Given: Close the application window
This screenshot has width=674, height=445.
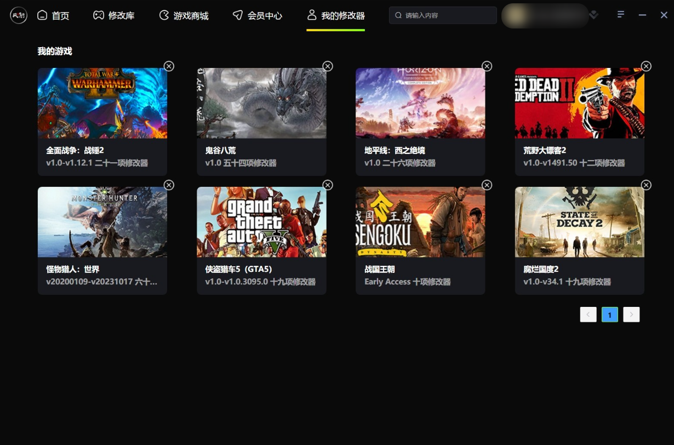Looking at the screenshot, I should pyautogui.click(x=664, y=15).
